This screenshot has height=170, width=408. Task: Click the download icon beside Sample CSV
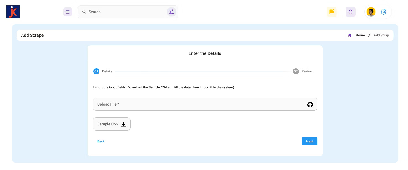123,124
